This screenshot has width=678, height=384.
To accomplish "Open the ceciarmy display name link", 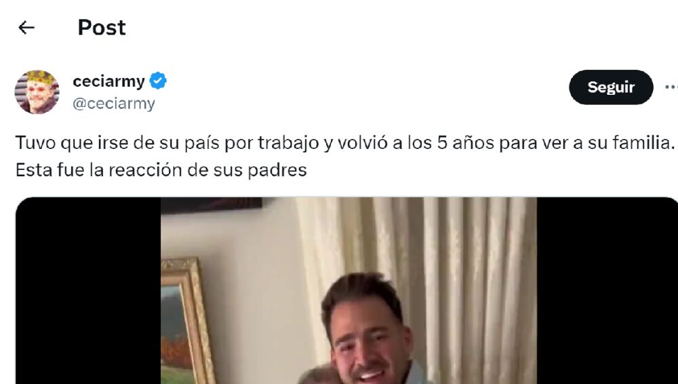I will (108, 81).
